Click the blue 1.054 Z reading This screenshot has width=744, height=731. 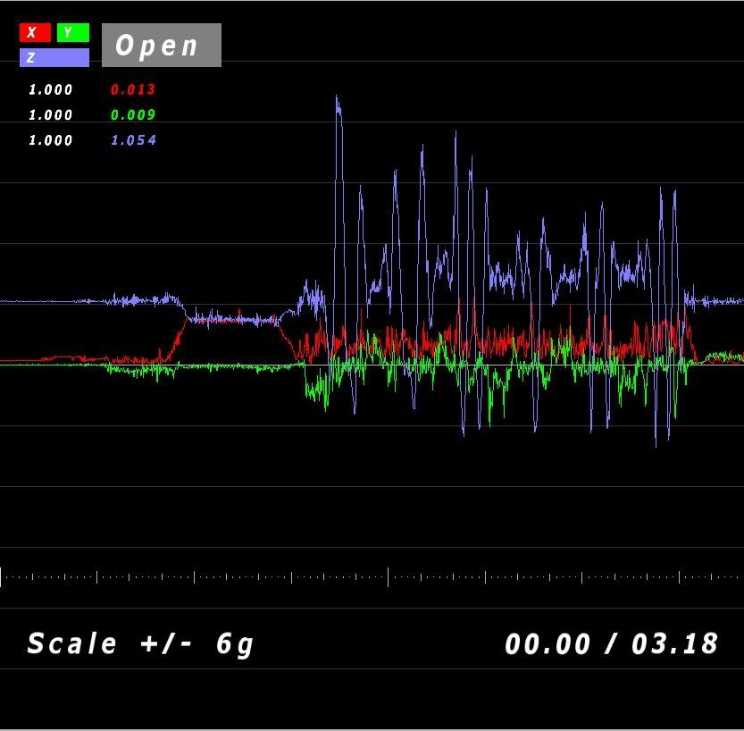coord(133,140)
